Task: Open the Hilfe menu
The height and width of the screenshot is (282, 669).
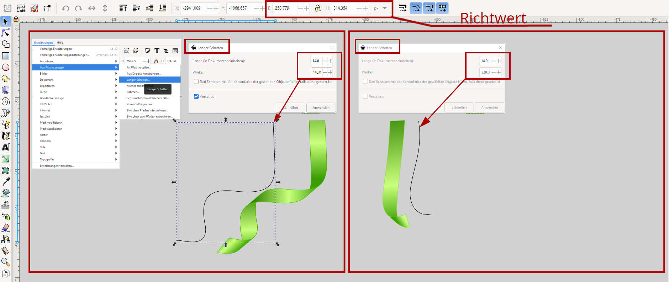Action: tap(60, 43)
